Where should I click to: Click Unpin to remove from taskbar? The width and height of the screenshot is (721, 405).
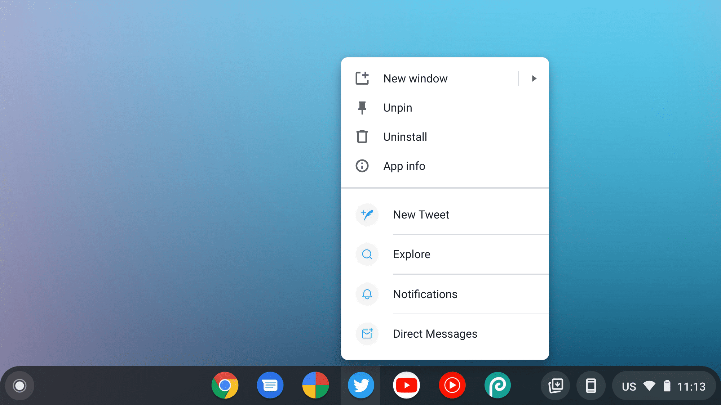[x=397, y=108]
